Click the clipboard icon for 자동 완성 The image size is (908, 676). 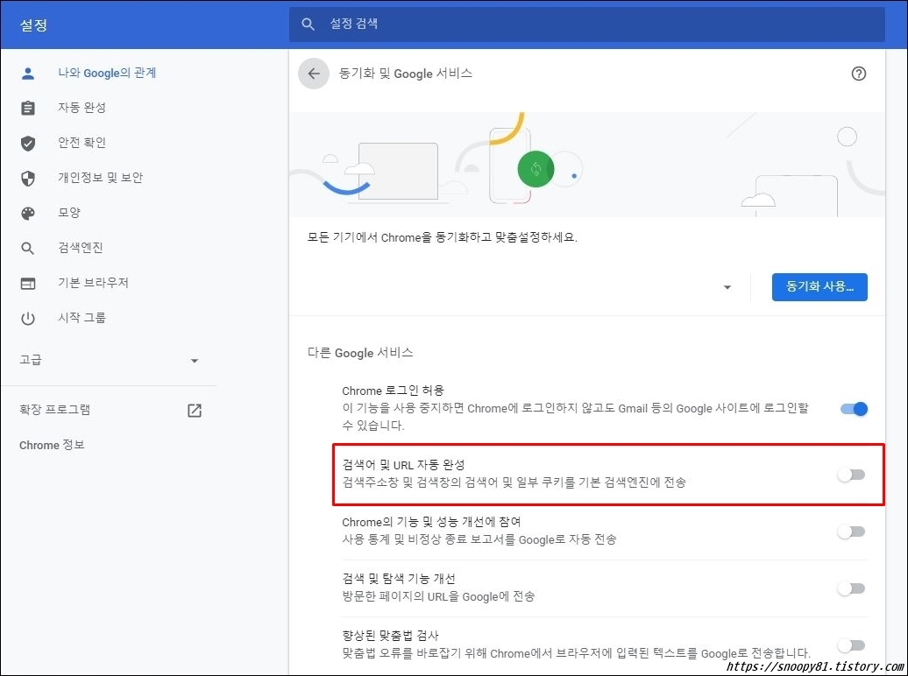(28, 109)
